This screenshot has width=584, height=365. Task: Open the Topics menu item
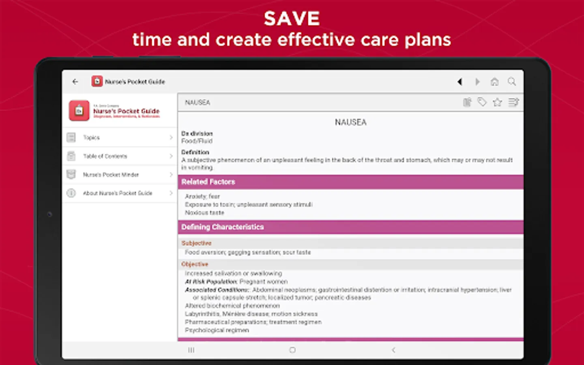click(x=120, y=137)
